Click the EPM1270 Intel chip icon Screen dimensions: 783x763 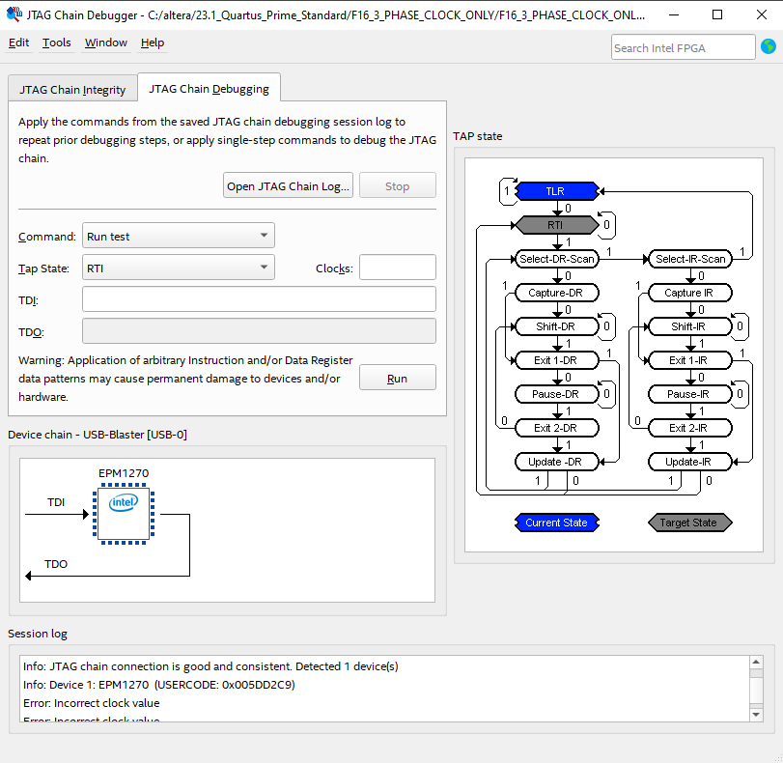(124, 514)
